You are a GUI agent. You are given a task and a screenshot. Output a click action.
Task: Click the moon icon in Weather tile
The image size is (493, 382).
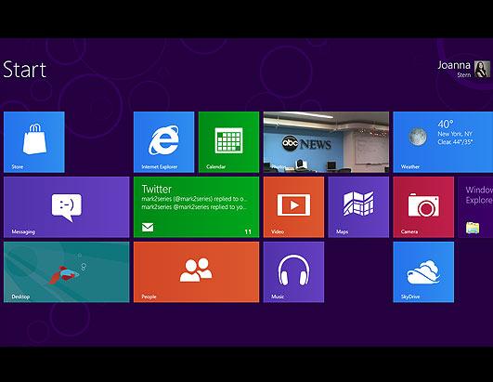pos(418,138)
